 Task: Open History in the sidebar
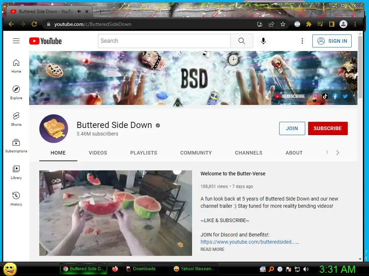click(16, 199)
